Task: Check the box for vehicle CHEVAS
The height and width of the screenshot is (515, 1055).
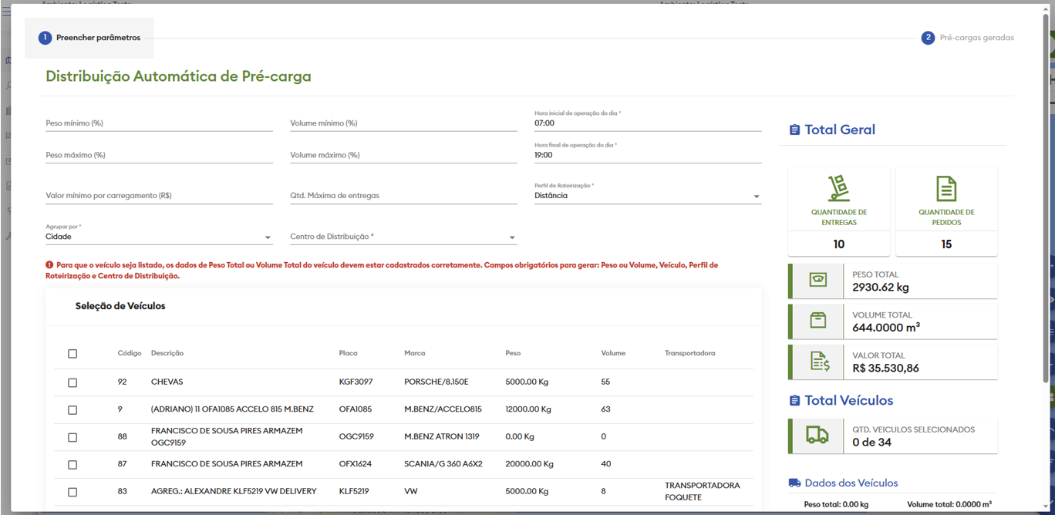Action: [x=72, y=382]
